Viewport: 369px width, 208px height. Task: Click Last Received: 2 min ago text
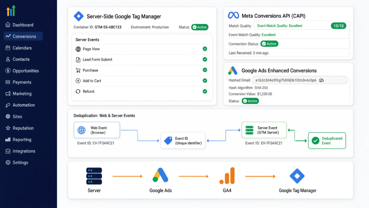coord(249,53)
